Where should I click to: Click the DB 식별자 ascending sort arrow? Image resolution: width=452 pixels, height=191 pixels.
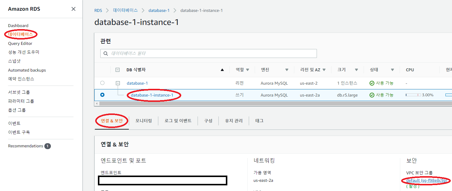point(222,70)
